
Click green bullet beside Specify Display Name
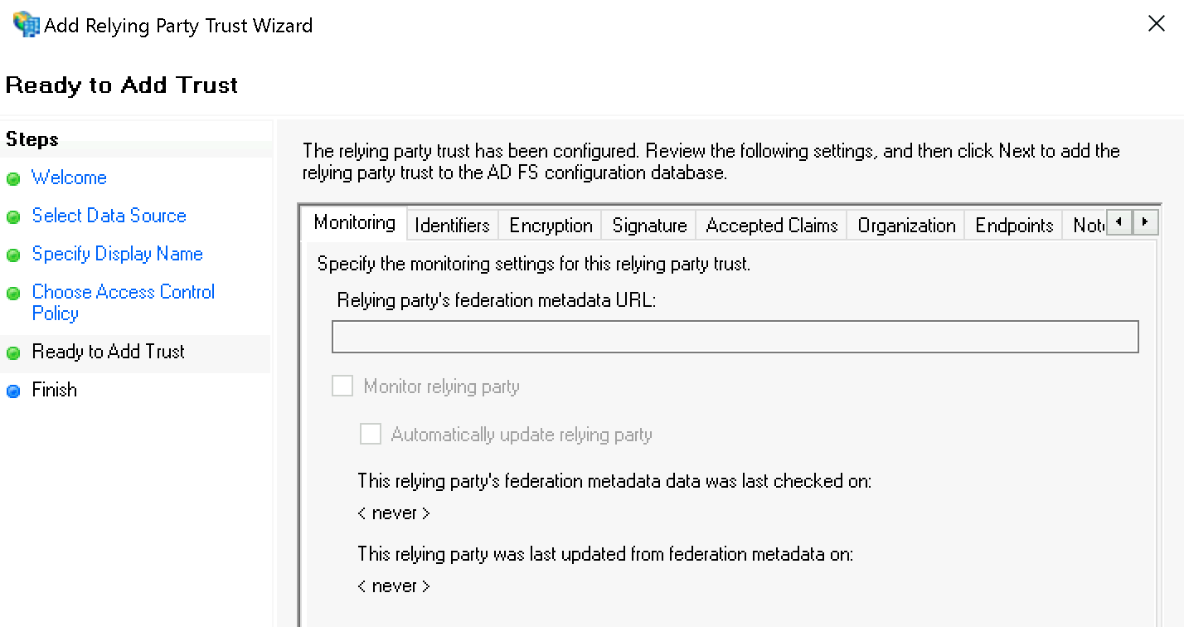coord(13,255)
